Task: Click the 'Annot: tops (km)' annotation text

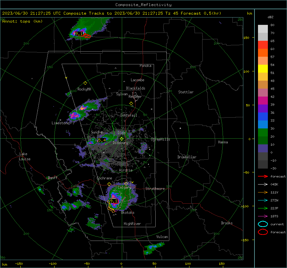Action: click(x=22, y=21)
